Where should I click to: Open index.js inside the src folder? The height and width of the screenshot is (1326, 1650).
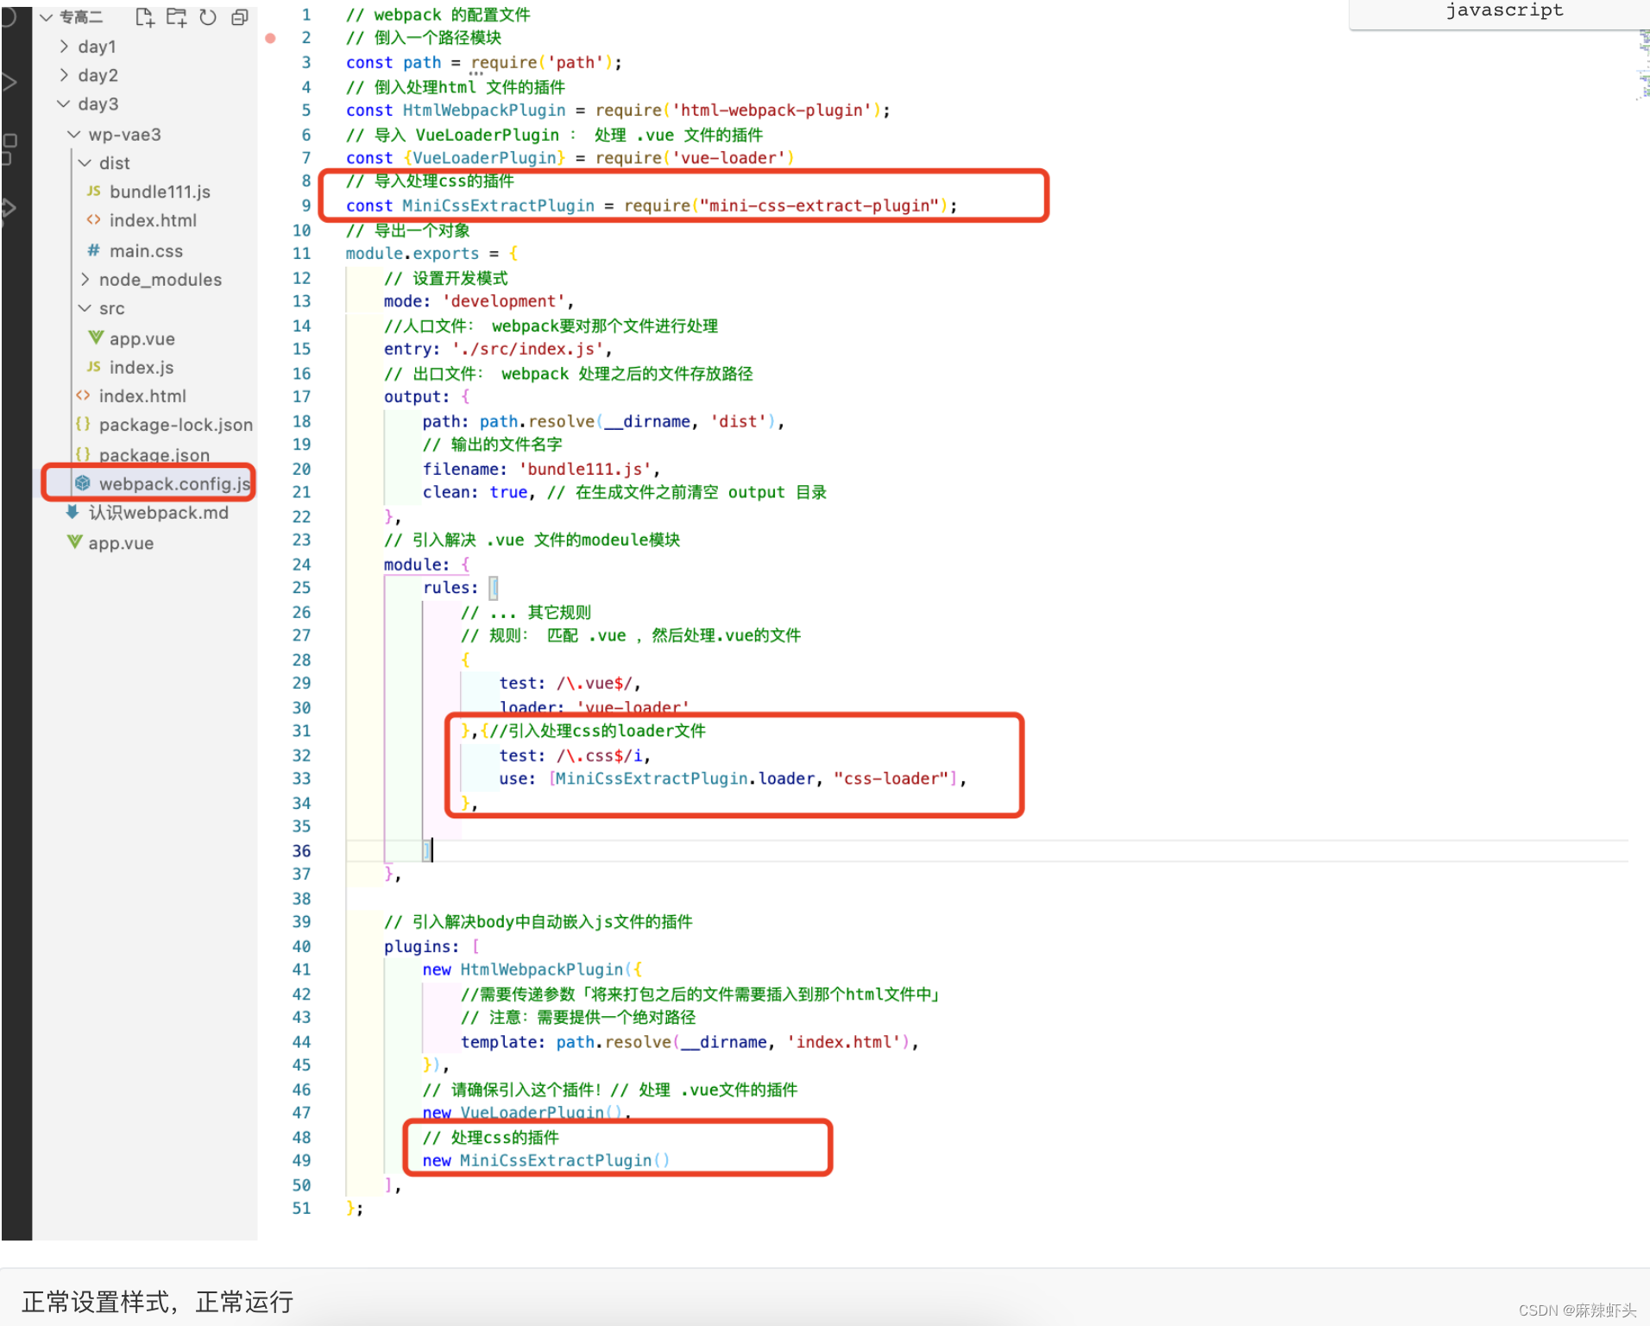tap(142, 367)
